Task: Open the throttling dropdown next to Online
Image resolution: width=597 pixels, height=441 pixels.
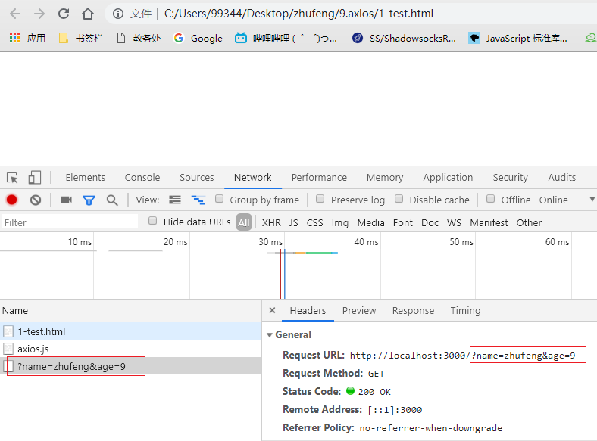Action: click(591, 200)
